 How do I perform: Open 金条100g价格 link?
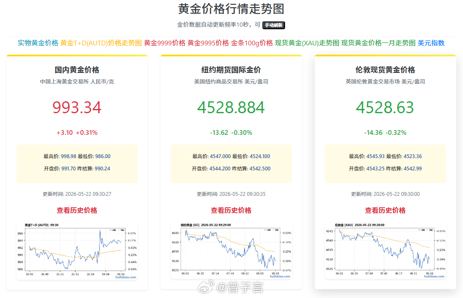click(252, 43)
